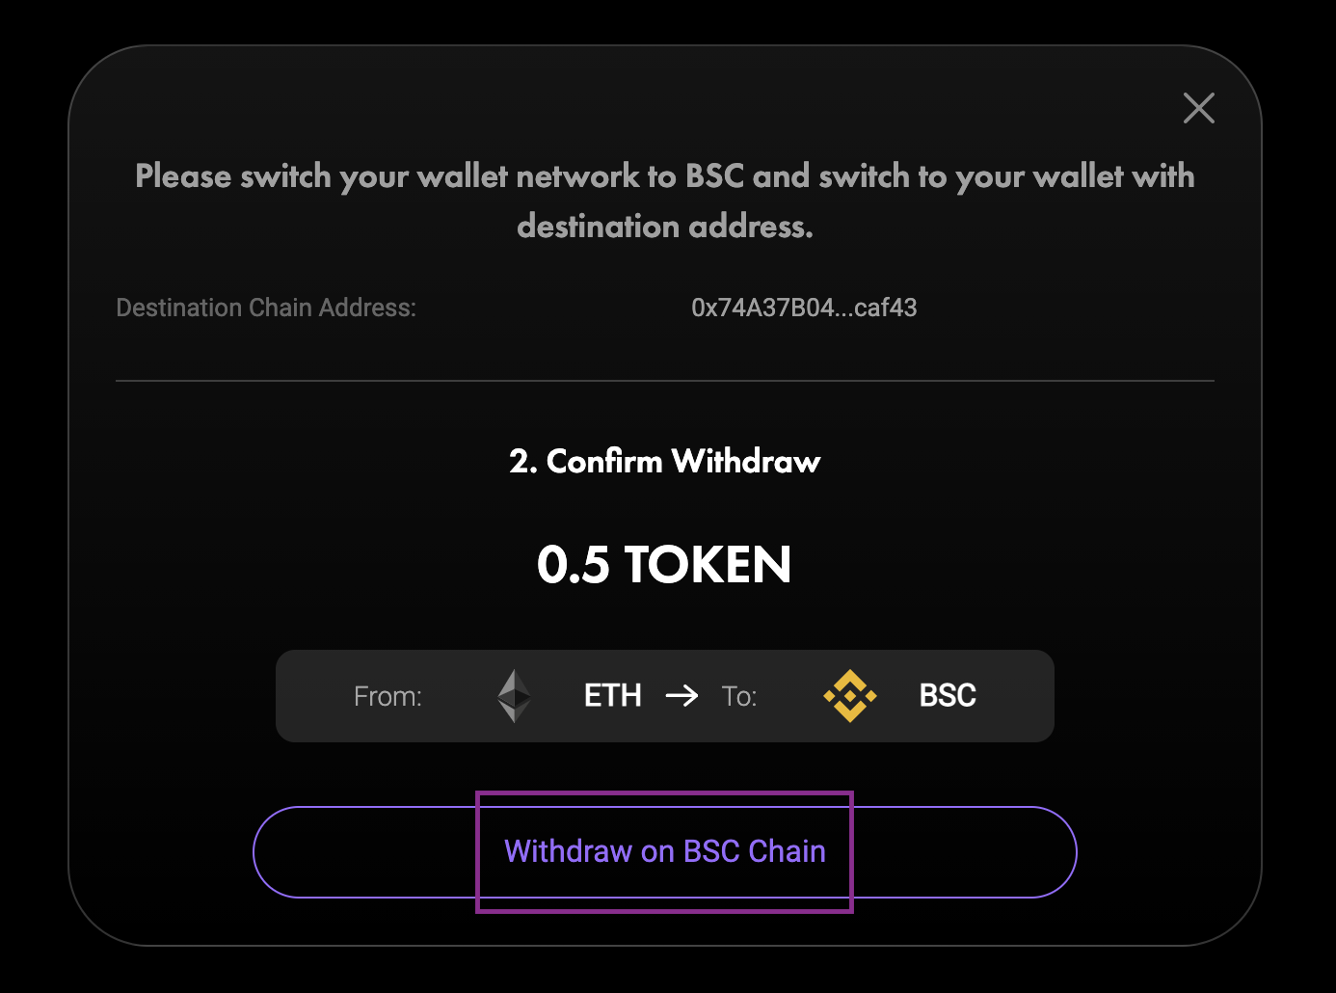This screenshot has height=993, width=1336.
Task: Click the word TOKEN in the amount
Action: click(708, 565)
